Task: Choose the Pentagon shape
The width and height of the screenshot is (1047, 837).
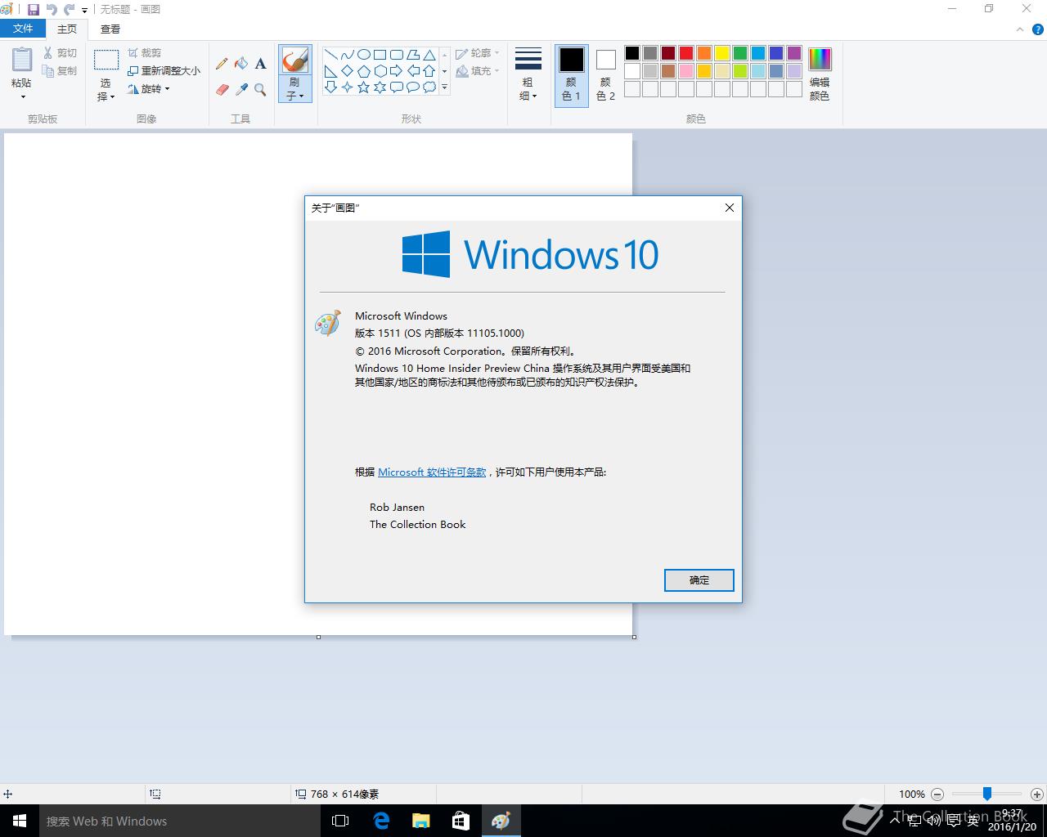Action: (364, 71)
